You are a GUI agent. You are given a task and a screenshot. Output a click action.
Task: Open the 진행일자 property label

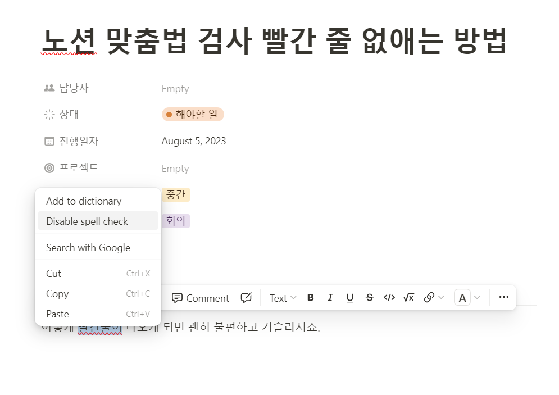(79, 141)
